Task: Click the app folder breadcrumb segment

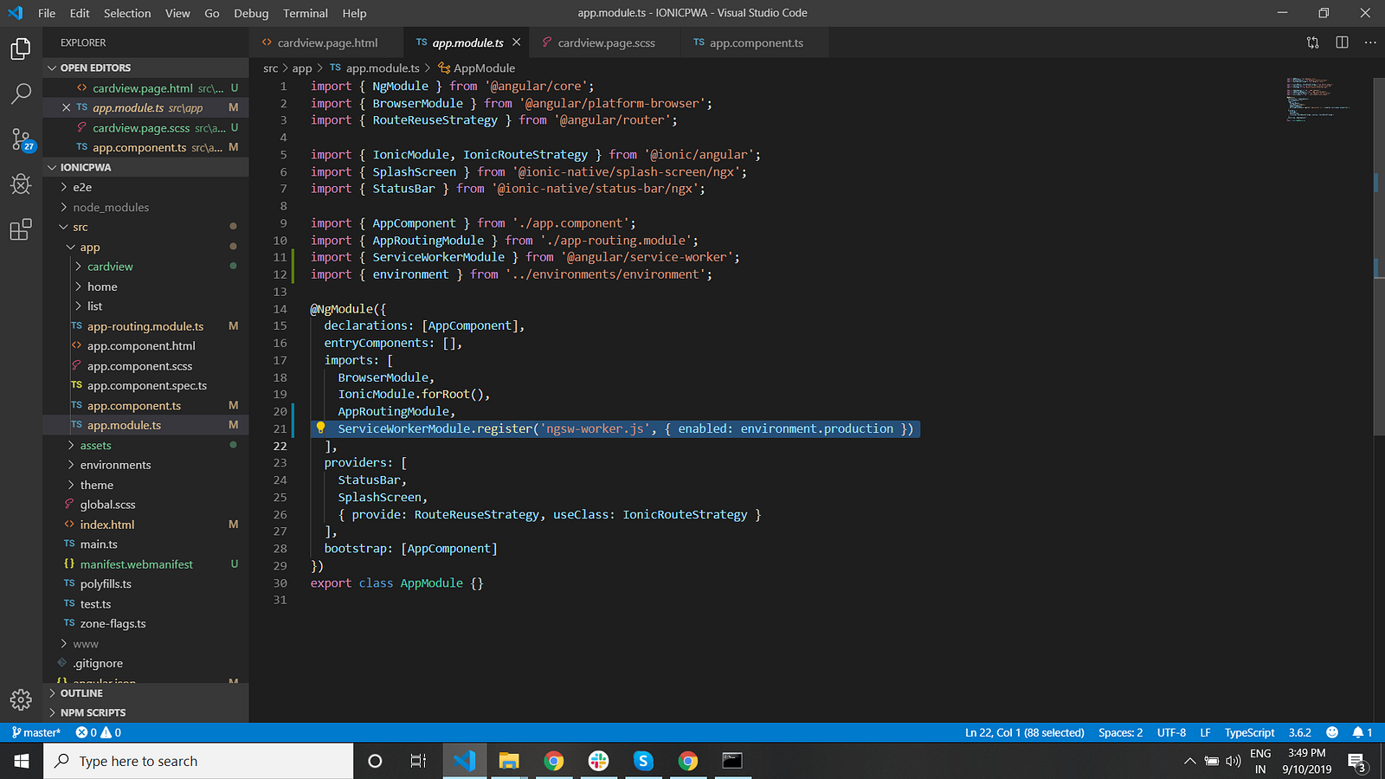Action: pos(302,68)
